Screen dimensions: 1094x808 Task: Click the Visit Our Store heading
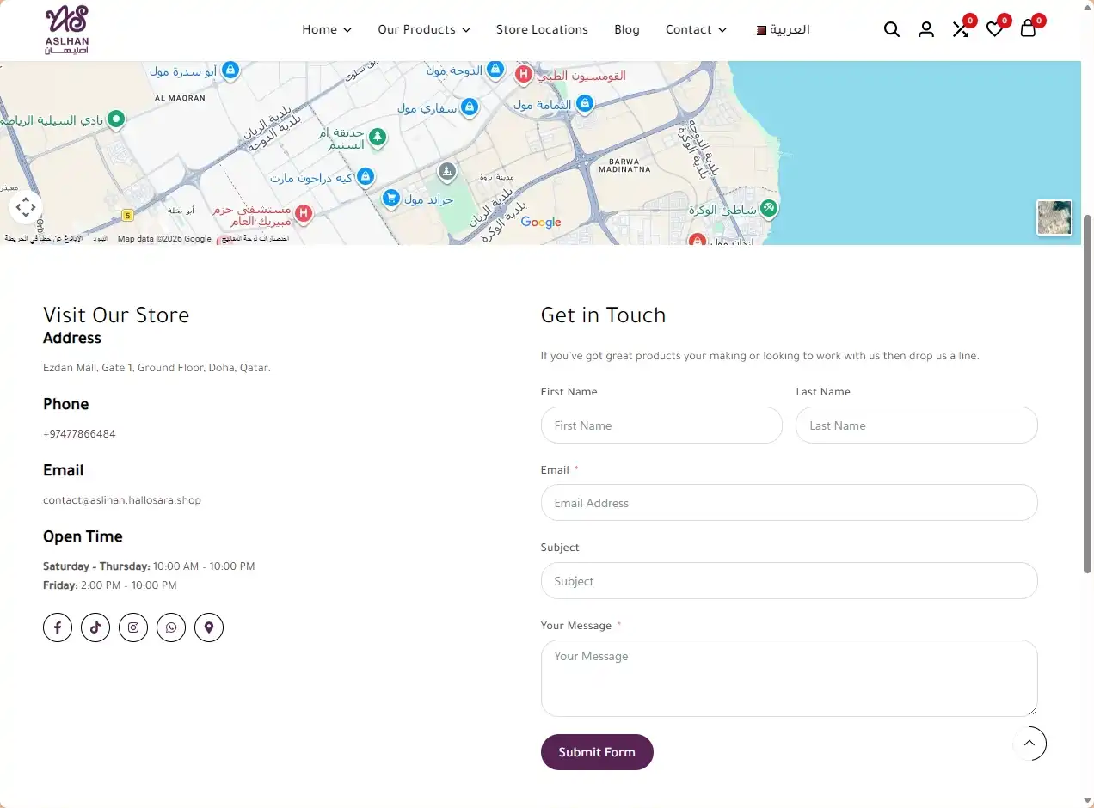point(116,315)
